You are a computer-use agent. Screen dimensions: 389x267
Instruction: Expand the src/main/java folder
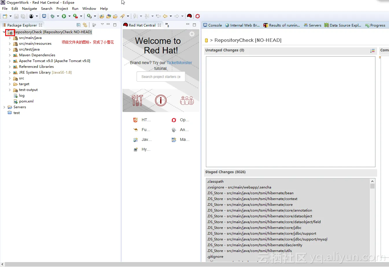pos(10,38)
